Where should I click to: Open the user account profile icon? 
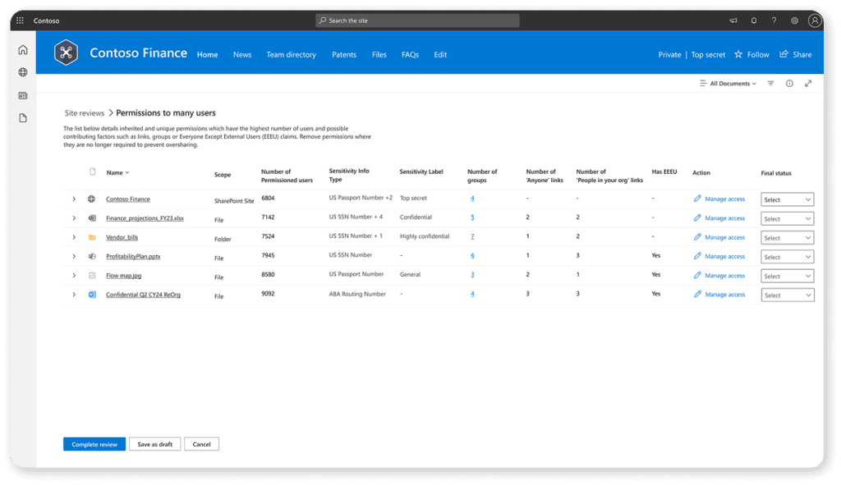coord(815,21)
